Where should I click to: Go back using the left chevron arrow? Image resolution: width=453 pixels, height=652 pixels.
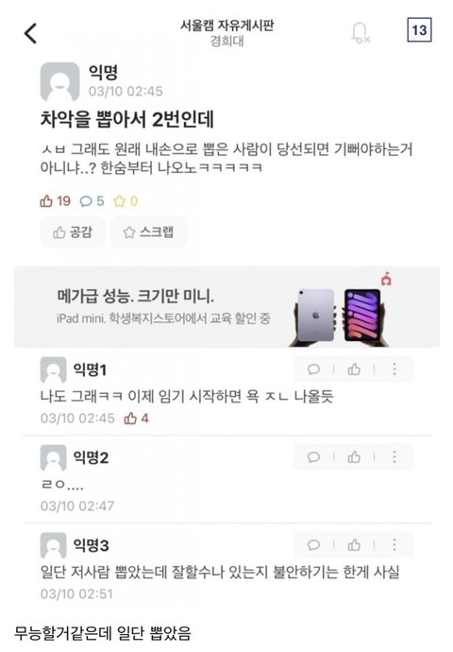click(31, 33)
